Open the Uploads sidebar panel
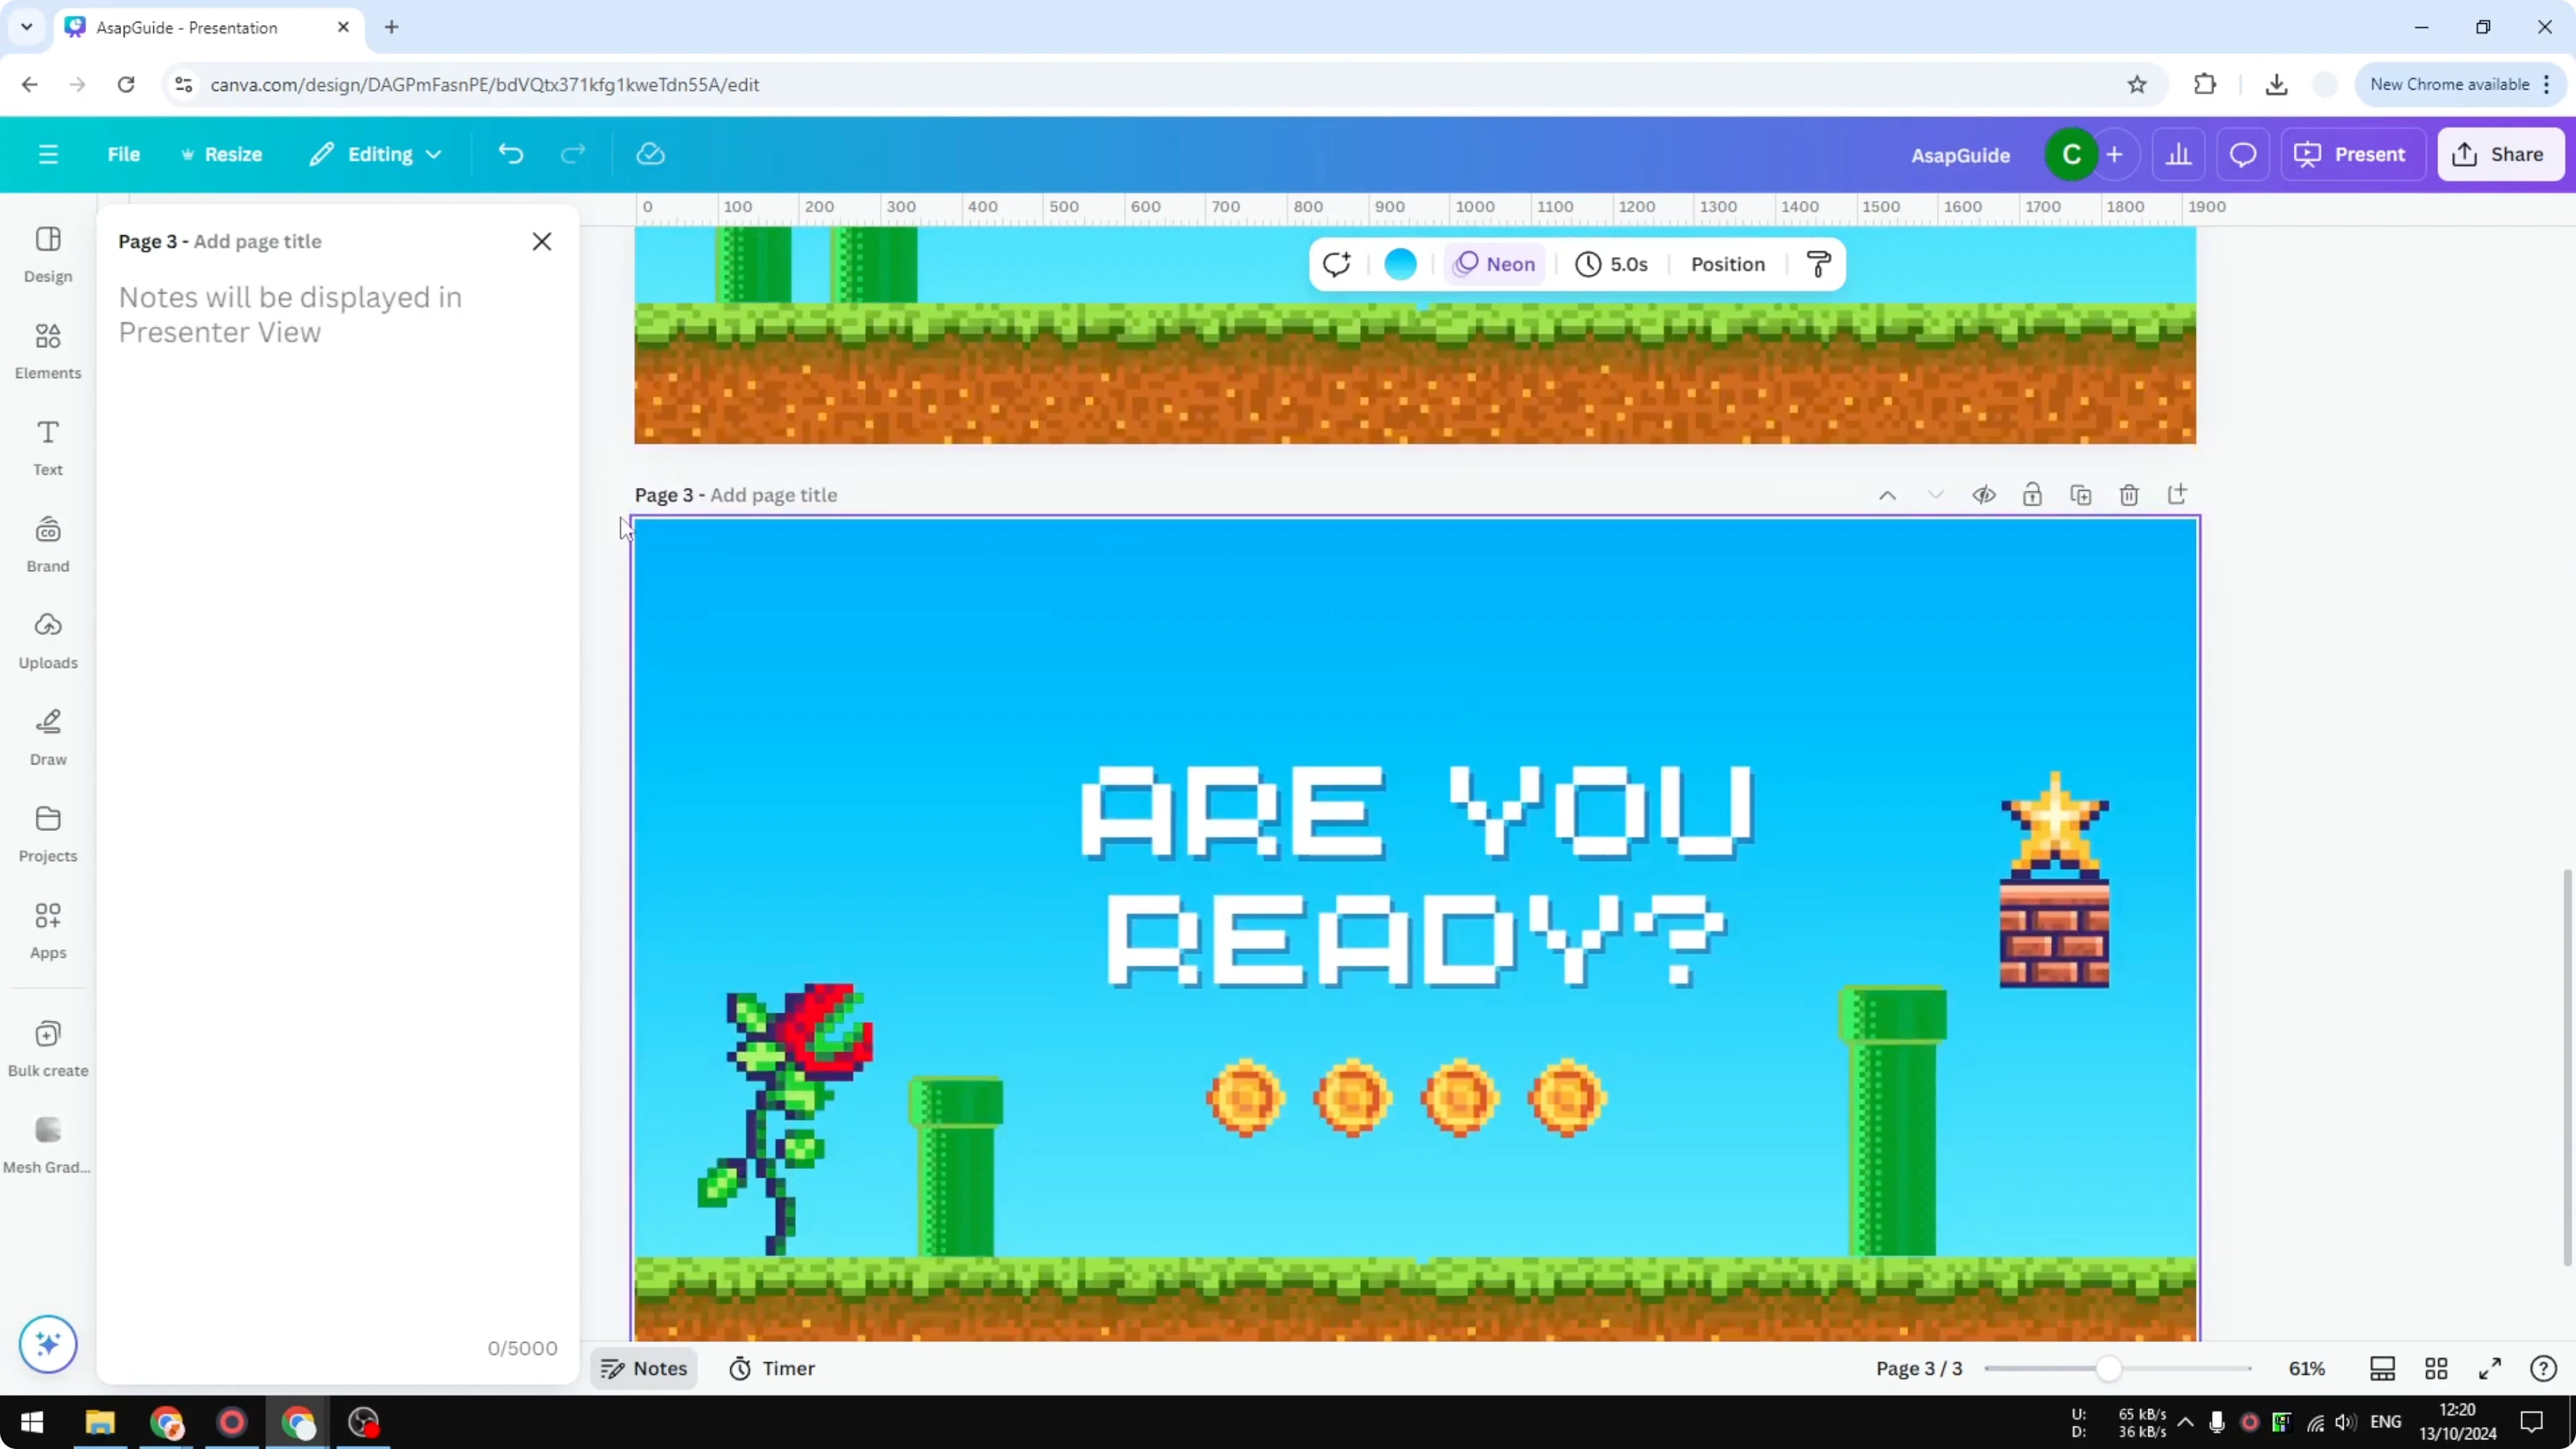The height and width of the screenshot is (1449, 2576). (x=48, y=641)
